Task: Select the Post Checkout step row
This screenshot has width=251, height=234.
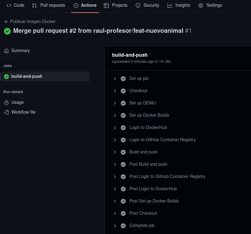Action: point(143,213)
